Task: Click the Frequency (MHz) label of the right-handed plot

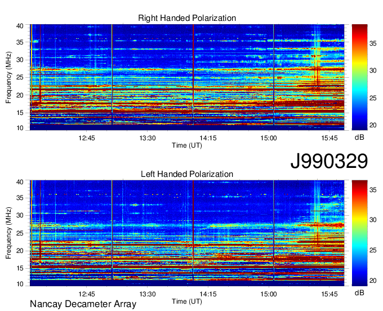Action: pos(8,77)
